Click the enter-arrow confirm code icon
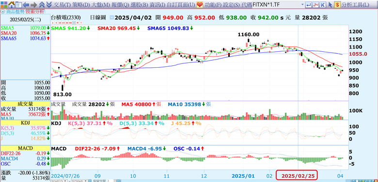This screenshot has width=378, height=182. click(x=308, y=4)
